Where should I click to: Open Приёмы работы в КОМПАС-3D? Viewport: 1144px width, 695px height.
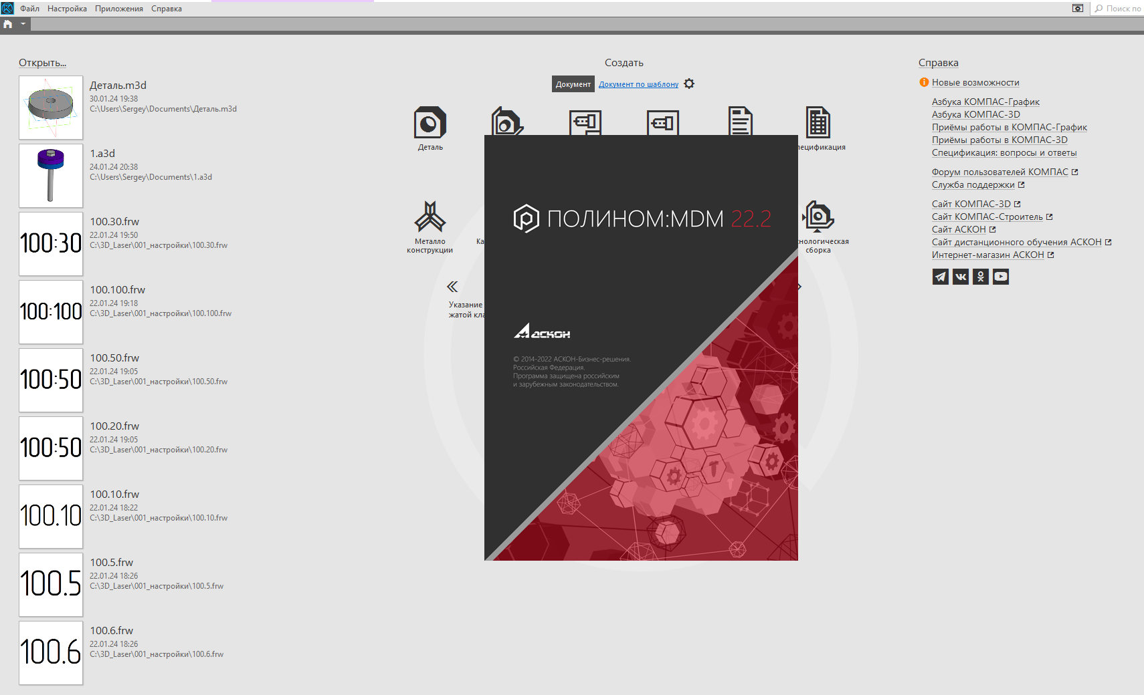[x=999, y=140]
